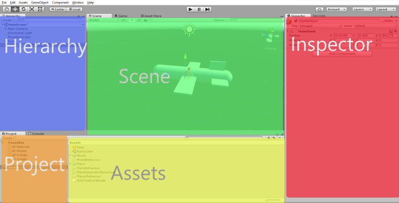Open the File menu
The height and width of the screenshot is (203, 399).
coord(4,2)
